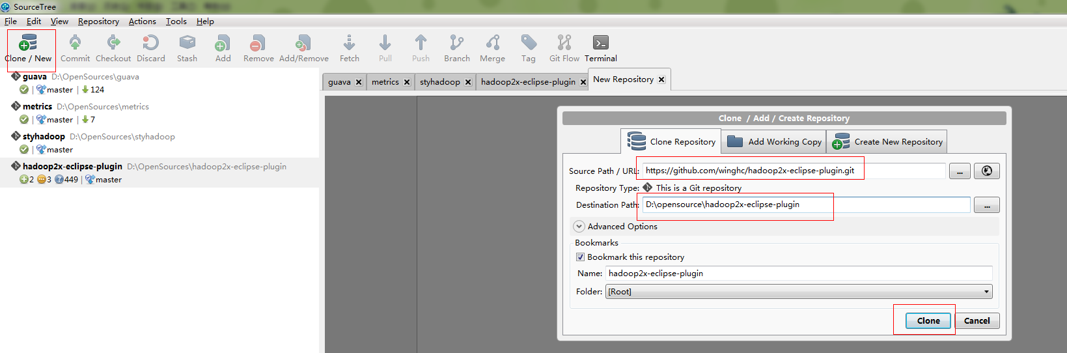Open the Actions menu

142,21
